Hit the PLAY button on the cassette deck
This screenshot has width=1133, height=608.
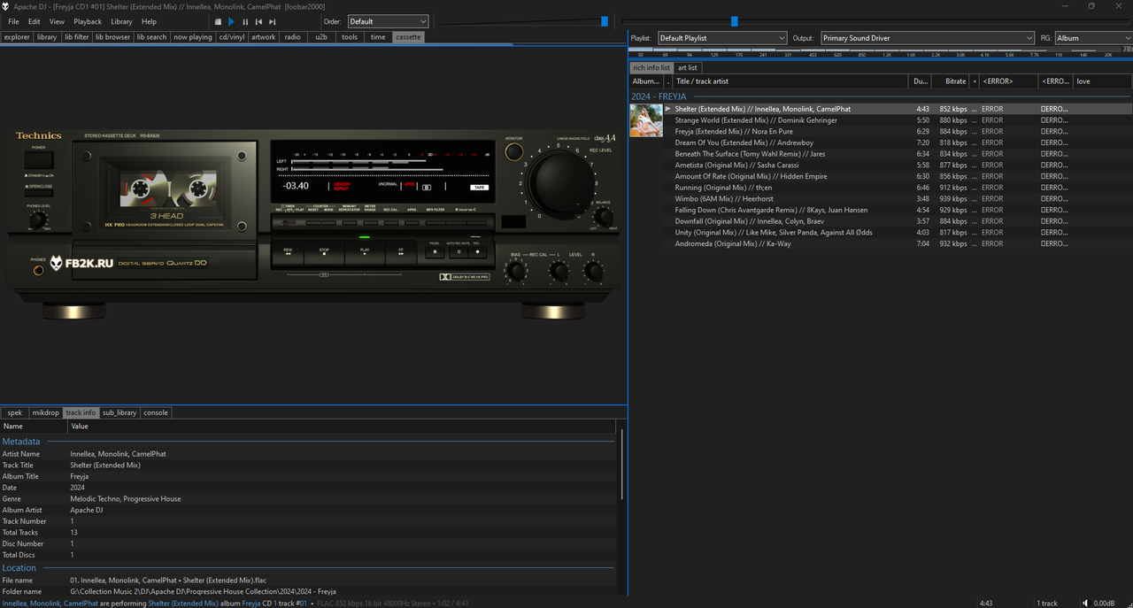pos(364,252)
